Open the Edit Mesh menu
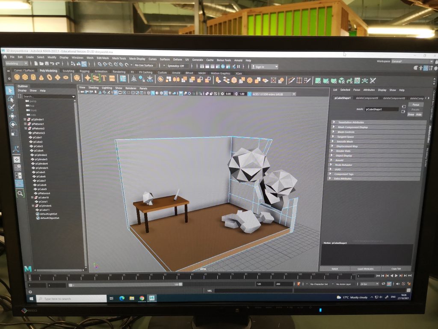 (103, 58)
